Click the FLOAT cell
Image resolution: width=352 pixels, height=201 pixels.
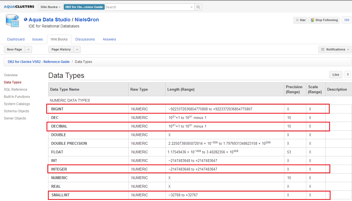(88, 152)
